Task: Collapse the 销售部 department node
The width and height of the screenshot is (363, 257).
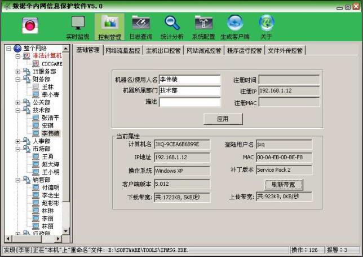Action: (x=18, y=180)
